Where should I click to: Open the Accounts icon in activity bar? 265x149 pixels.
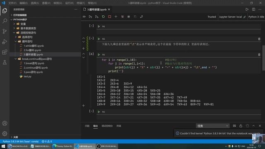5,123
